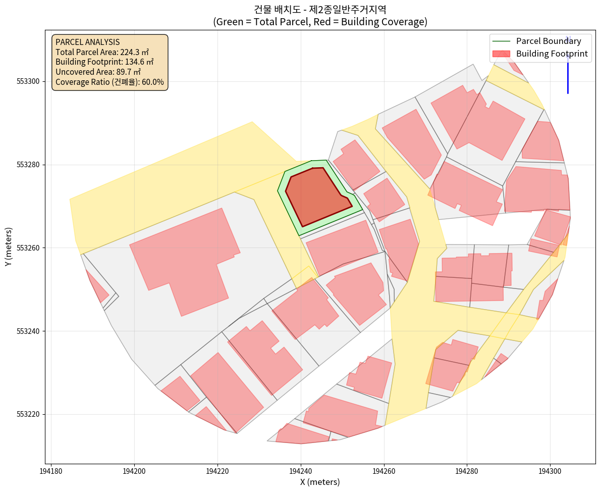
Task: Click the Building Footprint 134.6 text line
Action: (104, 62)
